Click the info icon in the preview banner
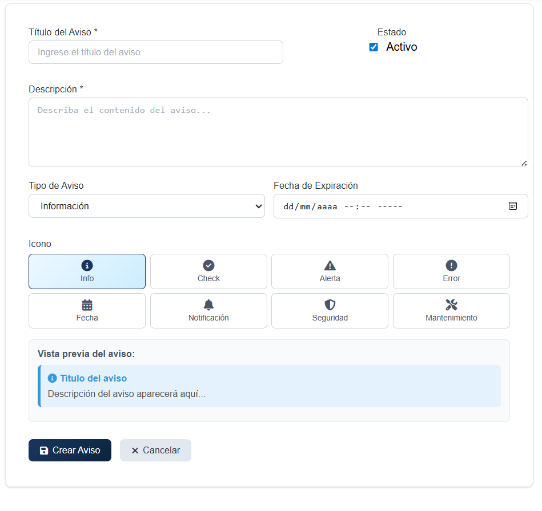Screen dimensions: 542x511 (52, 378)
